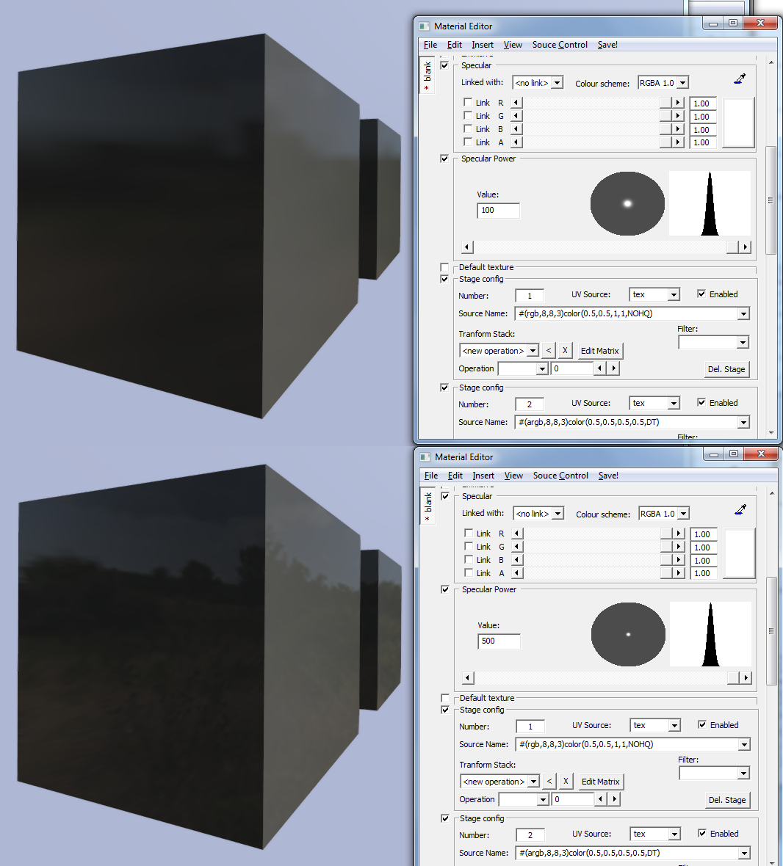Expand stage 2 Source Name dropdown in bottom editor

pyautogui.click(x=744, y=854)
